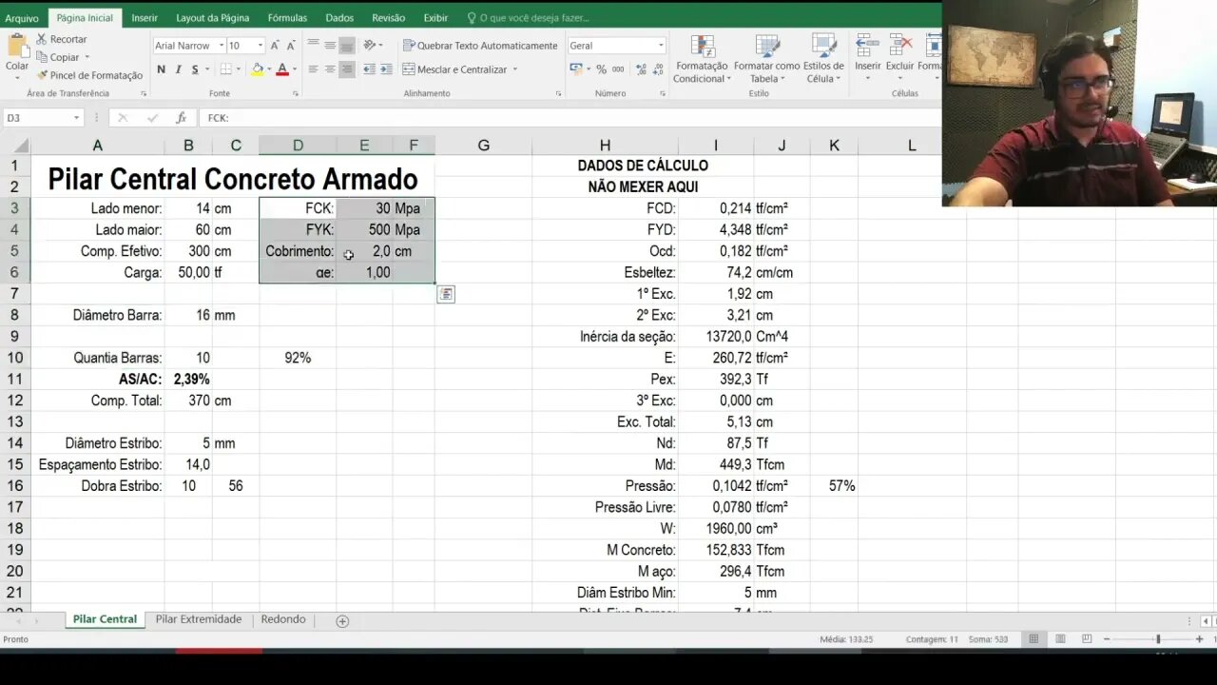The image size is (1217, 685).
Task: Align text to bottom
Action: click(x=347, y=45)
